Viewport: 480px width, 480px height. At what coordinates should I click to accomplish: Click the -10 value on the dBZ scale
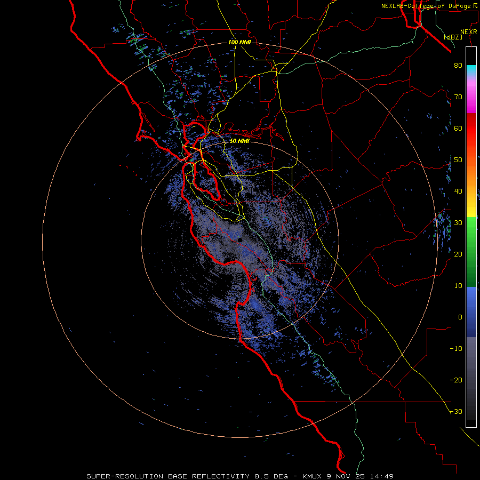tap(456, 348)
